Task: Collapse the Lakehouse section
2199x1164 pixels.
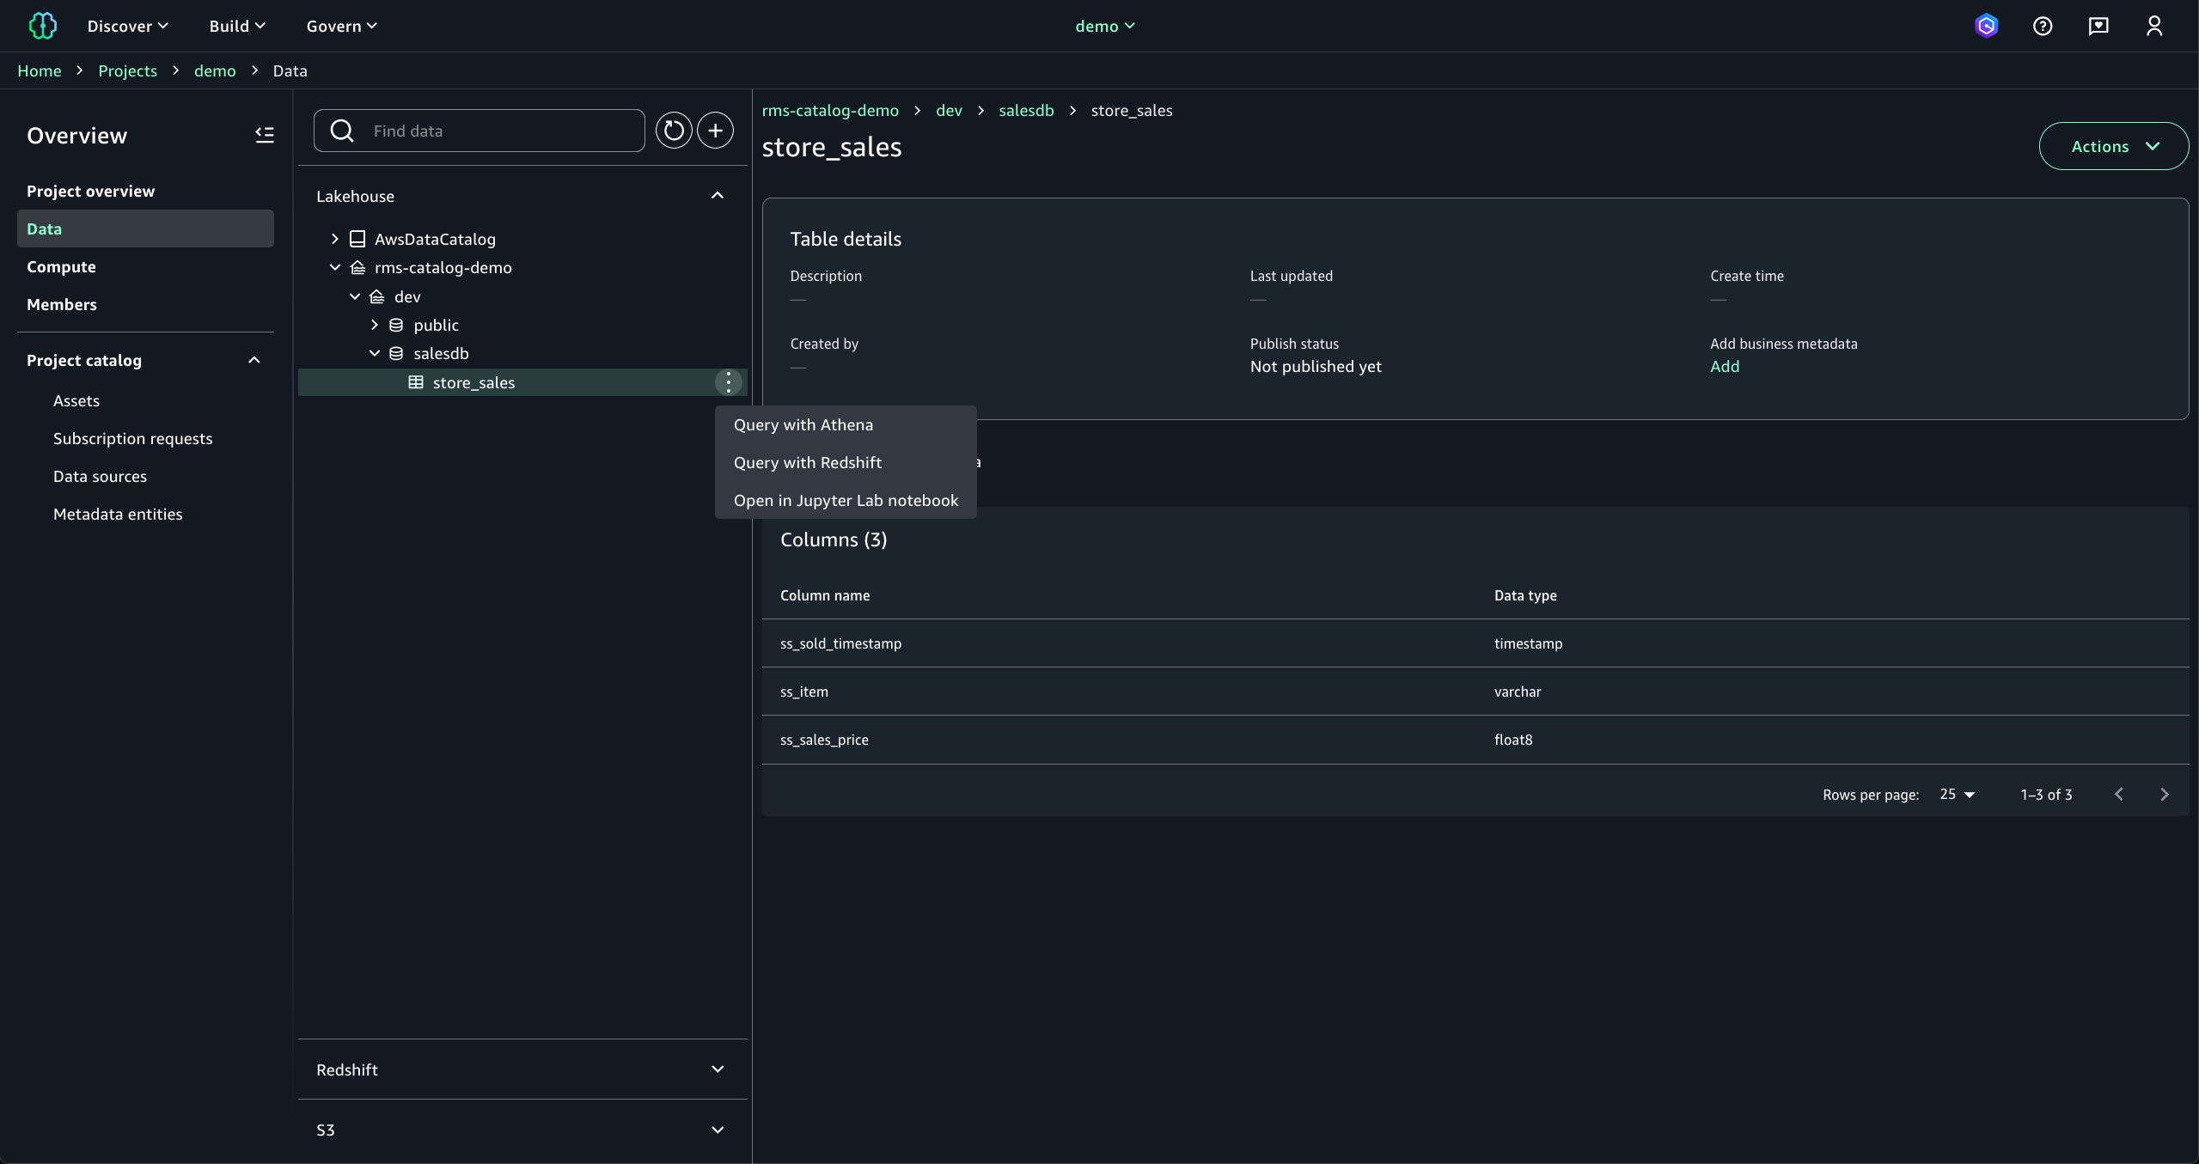Action: [718, 196]
